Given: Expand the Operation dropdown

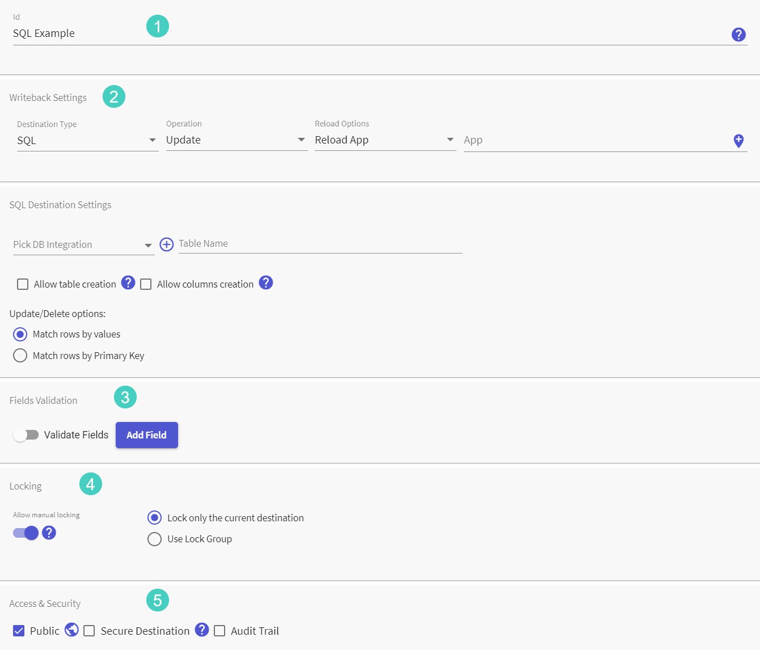Looking at the screenshot, I should pos(237,140).
